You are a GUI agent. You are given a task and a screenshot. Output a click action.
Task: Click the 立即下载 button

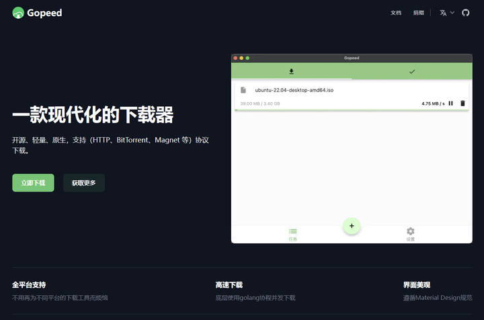pyautogui.click(x=33, y=183)
